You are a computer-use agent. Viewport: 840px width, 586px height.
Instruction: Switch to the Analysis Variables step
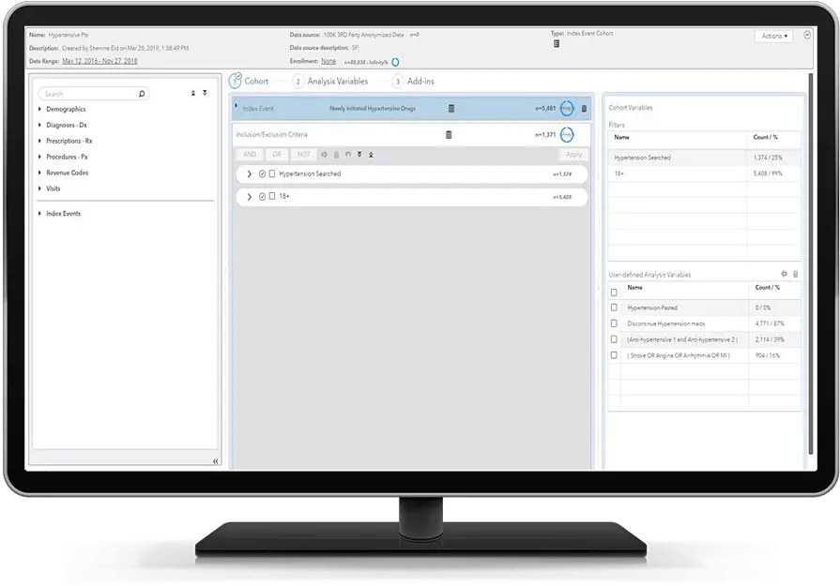coord(338,82)
